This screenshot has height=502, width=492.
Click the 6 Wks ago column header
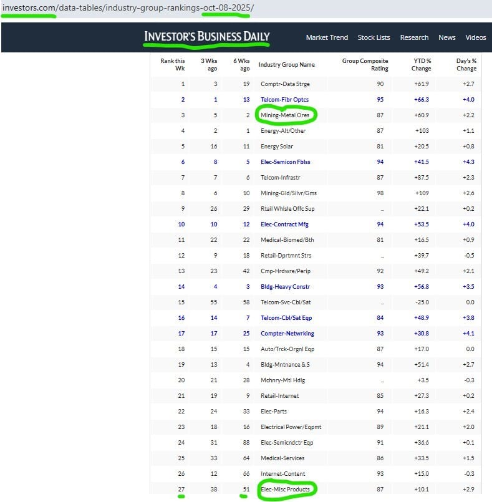coord(241,64)
